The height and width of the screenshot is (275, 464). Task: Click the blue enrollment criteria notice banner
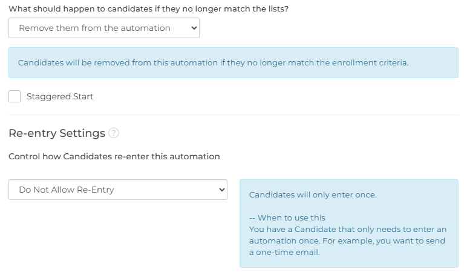pos(234,63)
